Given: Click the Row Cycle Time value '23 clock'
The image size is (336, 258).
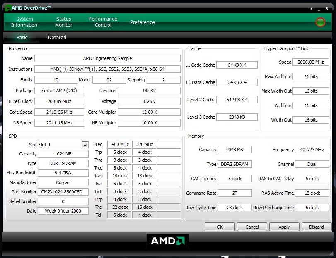Looking at the screenshot, I should point(234,208).
